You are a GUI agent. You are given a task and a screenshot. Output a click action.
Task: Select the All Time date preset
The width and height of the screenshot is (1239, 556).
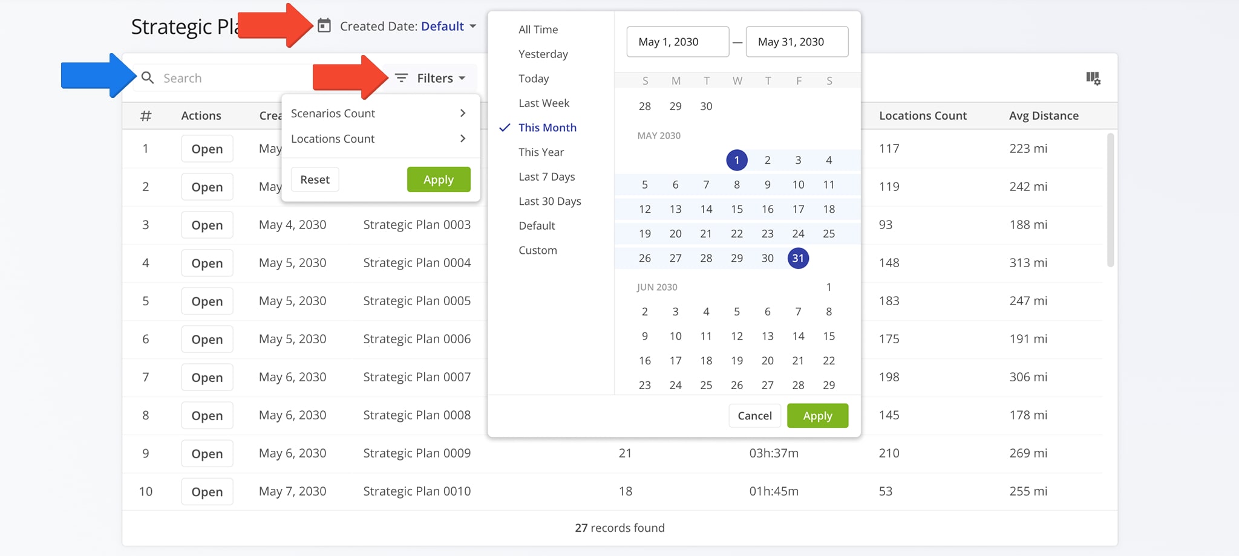click(538, 30)
